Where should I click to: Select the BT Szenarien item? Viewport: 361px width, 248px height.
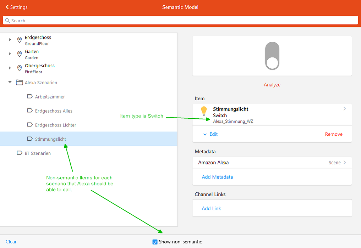pyautogui.click(x=89, y=153)
